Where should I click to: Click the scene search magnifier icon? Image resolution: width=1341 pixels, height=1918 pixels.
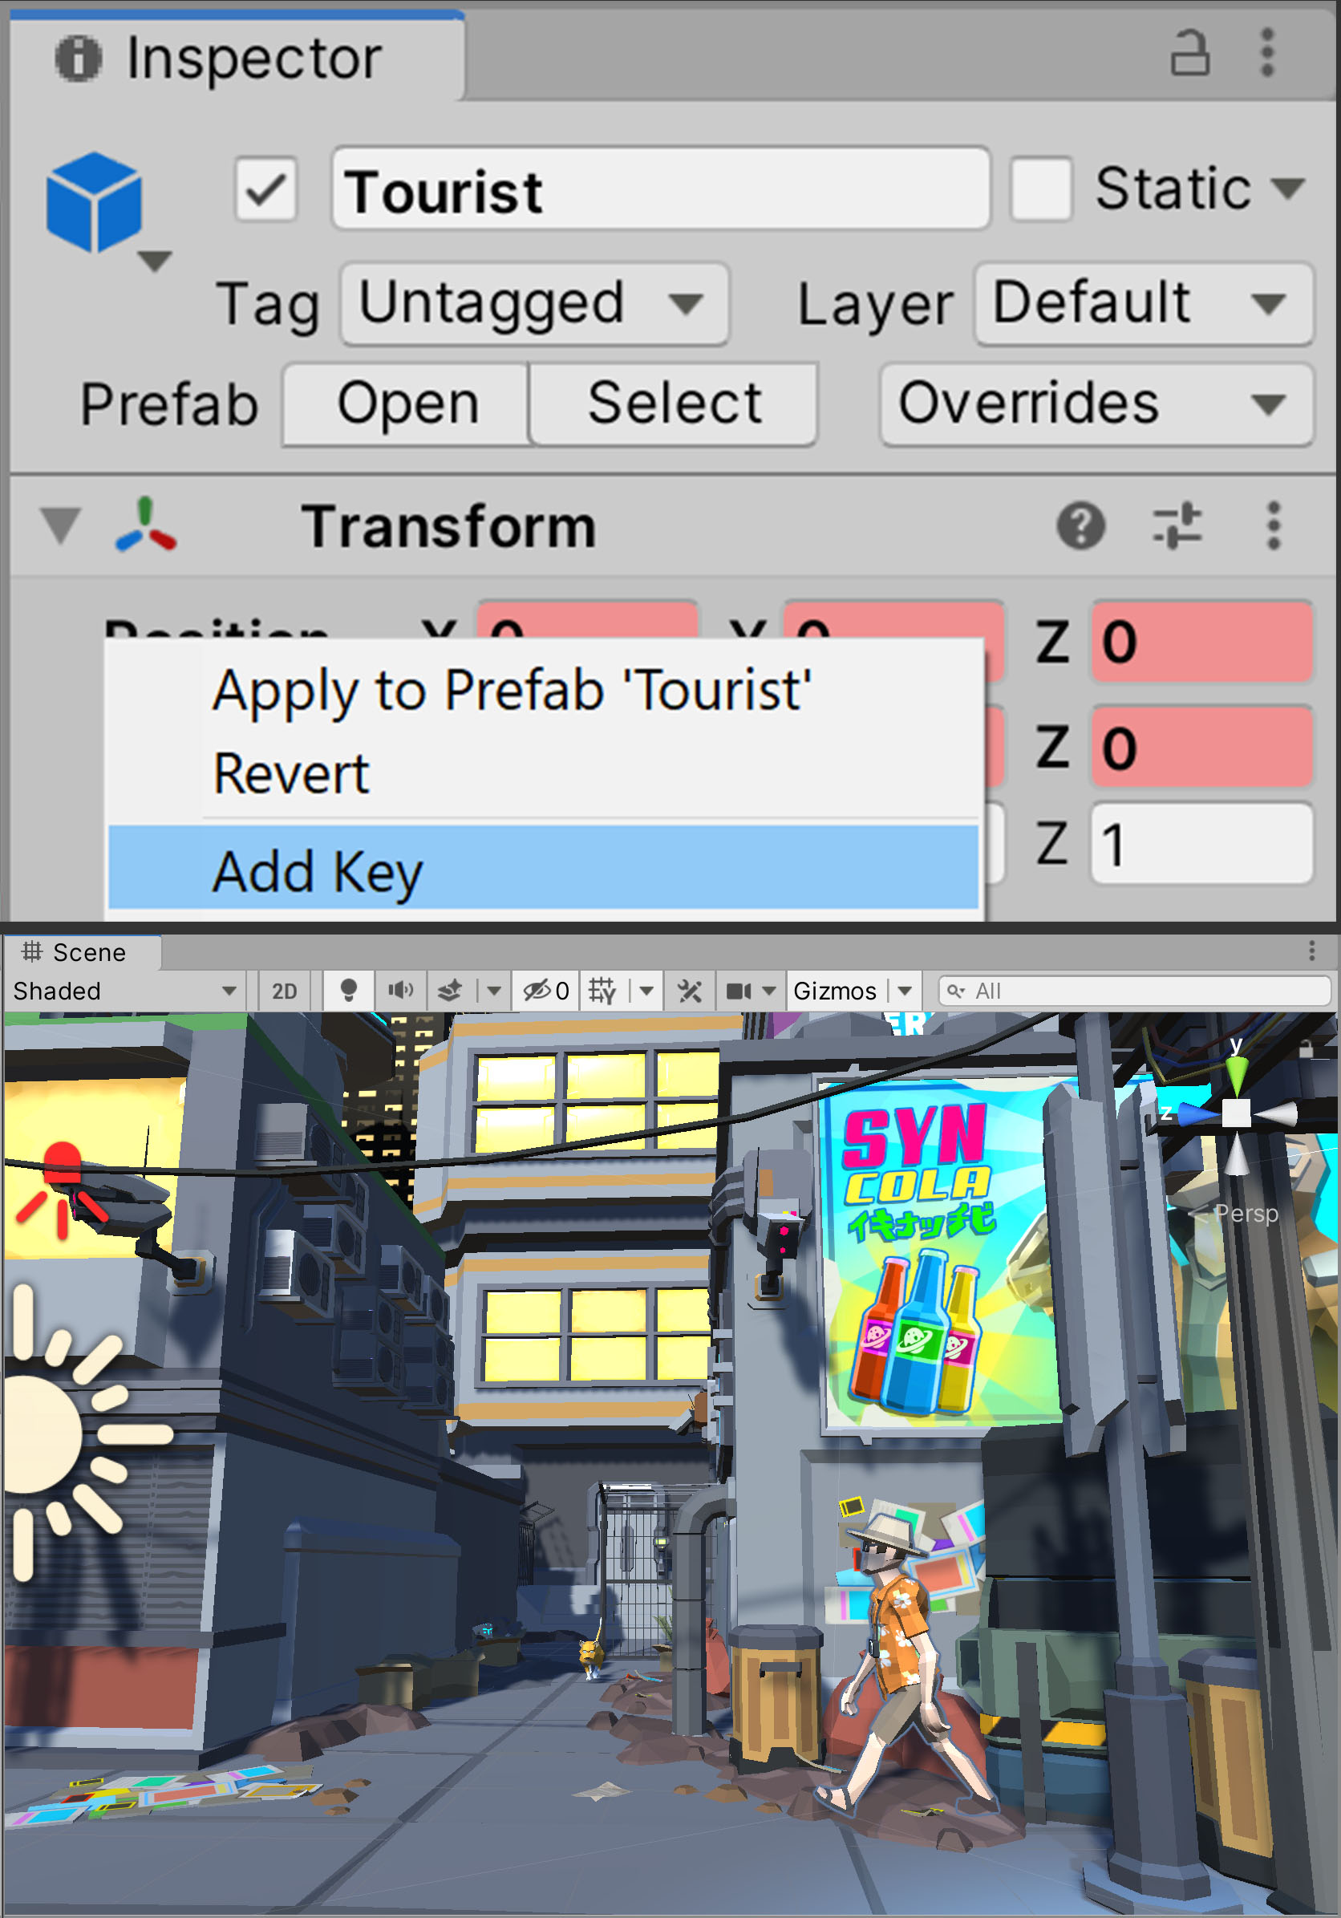click(955, 991)
